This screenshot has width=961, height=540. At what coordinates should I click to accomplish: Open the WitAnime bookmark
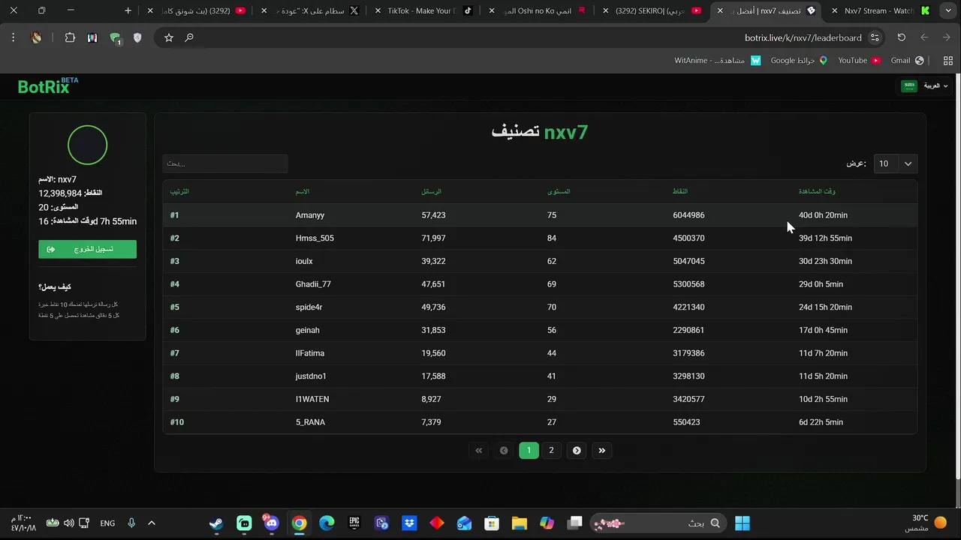click(x=717, y=60)
